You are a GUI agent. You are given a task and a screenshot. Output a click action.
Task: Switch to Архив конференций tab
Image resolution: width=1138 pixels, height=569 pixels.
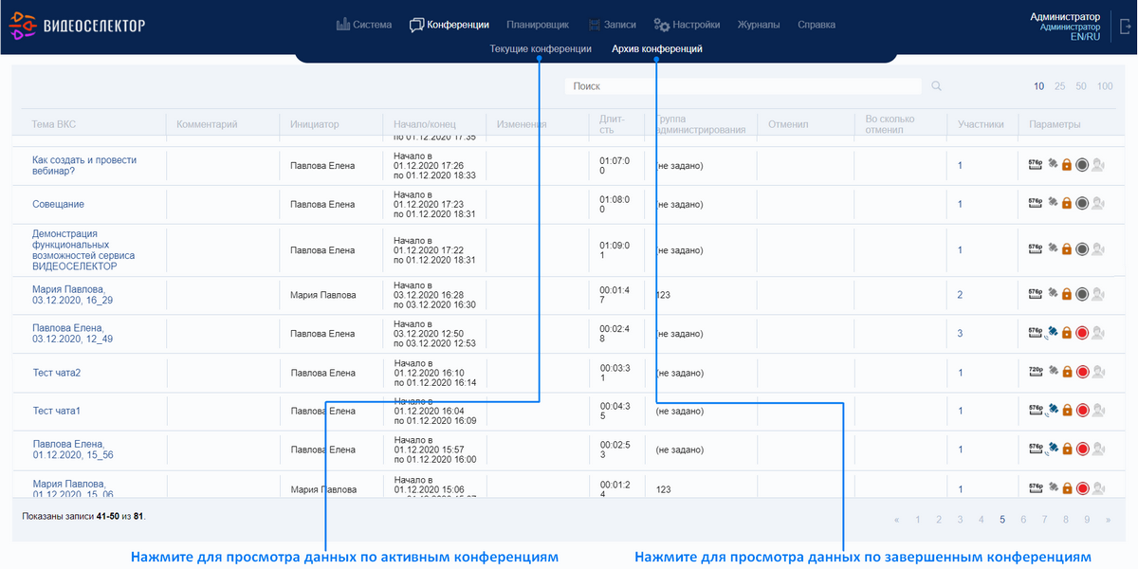(x=657, y=48)
